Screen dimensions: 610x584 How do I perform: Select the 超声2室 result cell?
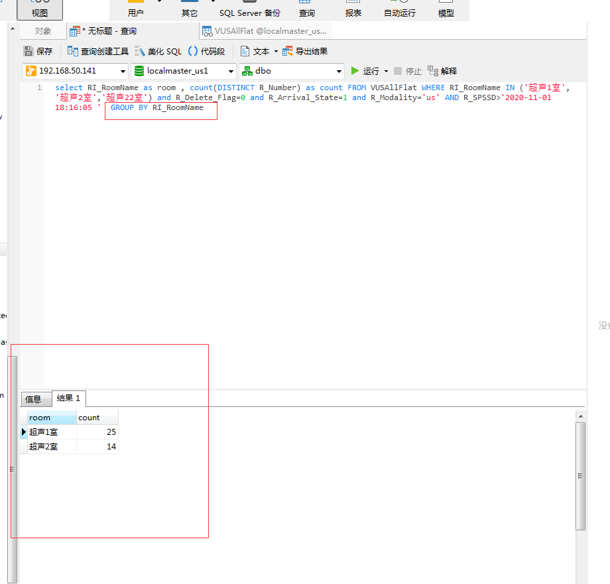(x=52, y=446)
